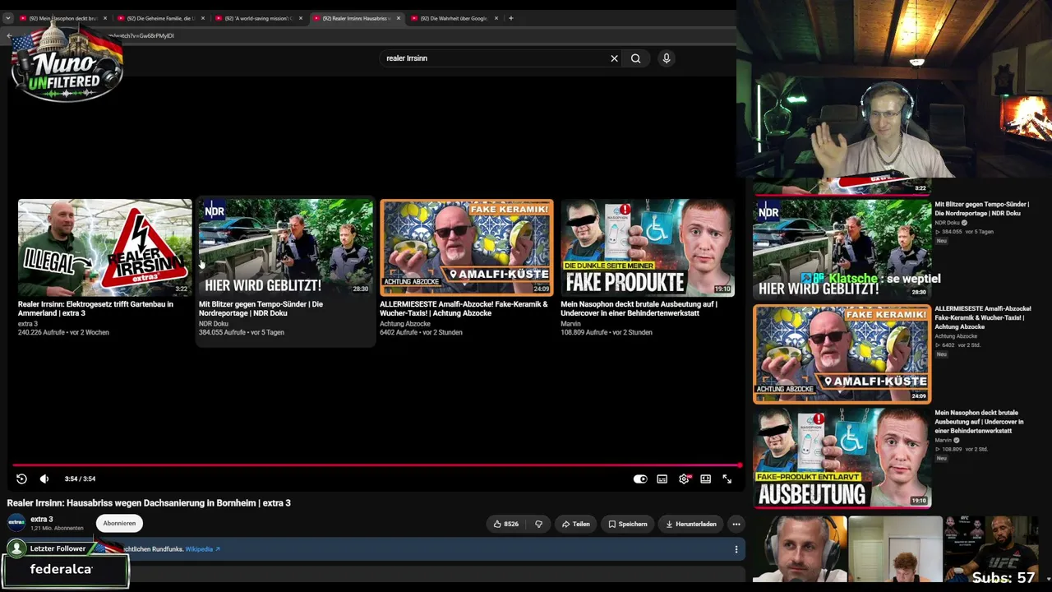Image resolution: width=1052 pixels, height=592 pixels.
Task: Follow the Wikipedia link in info banner
Action: (x=202, y=549)
